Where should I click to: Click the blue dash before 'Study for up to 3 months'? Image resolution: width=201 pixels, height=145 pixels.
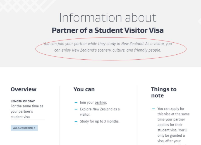(x=76, y=121)
